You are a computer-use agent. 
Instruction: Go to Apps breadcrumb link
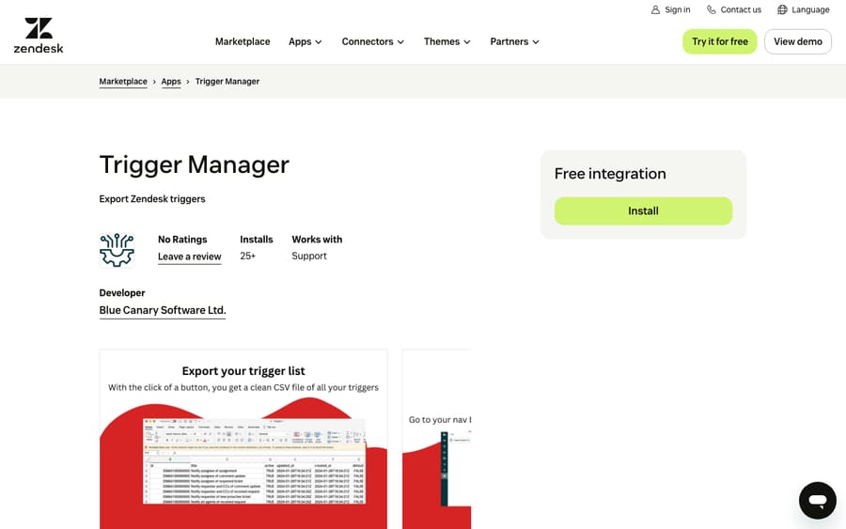pyautogui.click(x=171, y=82)
